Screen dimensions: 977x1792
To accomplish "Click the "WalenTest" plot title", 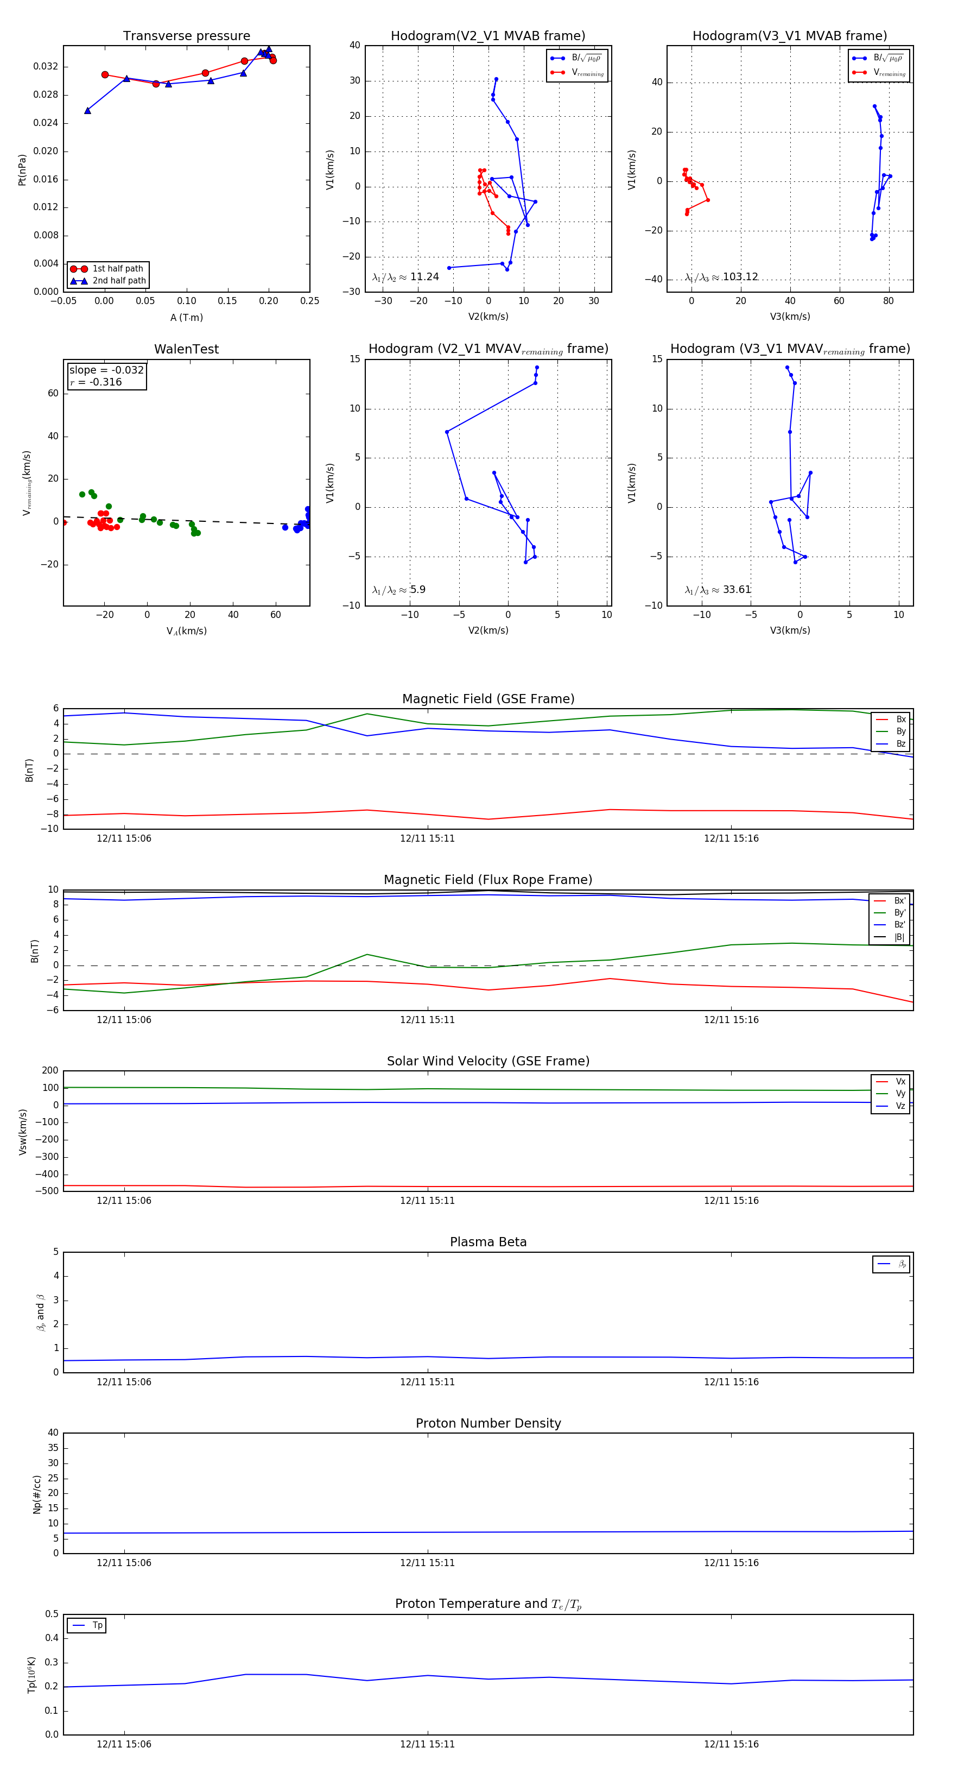I will [x=186, y=349].
